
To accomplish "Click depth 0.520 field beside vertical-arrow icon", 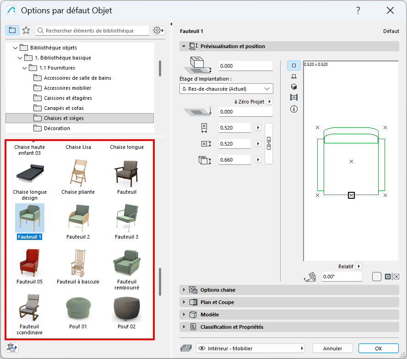I will tap(235, 144).
